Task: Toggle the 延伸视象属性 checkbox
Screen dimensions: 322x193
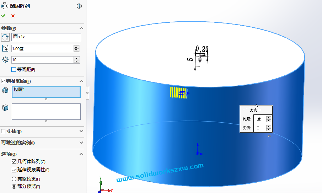Action: [14, 170]
